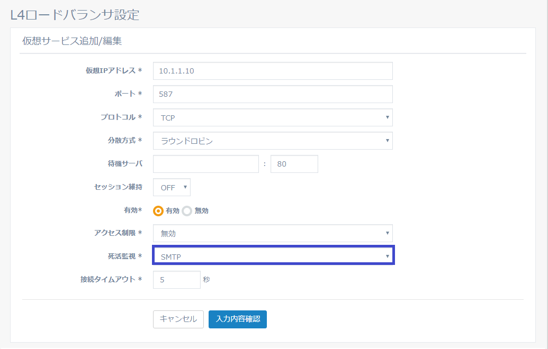Expand the 分散方式 dropdown showing ラウンドロビン
This screenshot has height=349, width=548.
coord(273,141)
